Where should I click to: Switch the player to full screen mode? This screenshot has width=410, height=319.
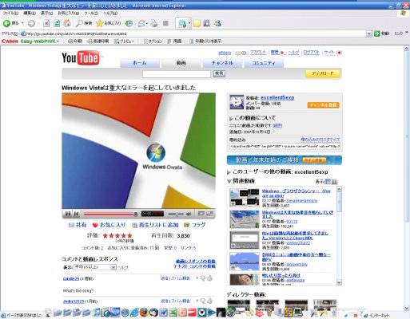(209, 214)
